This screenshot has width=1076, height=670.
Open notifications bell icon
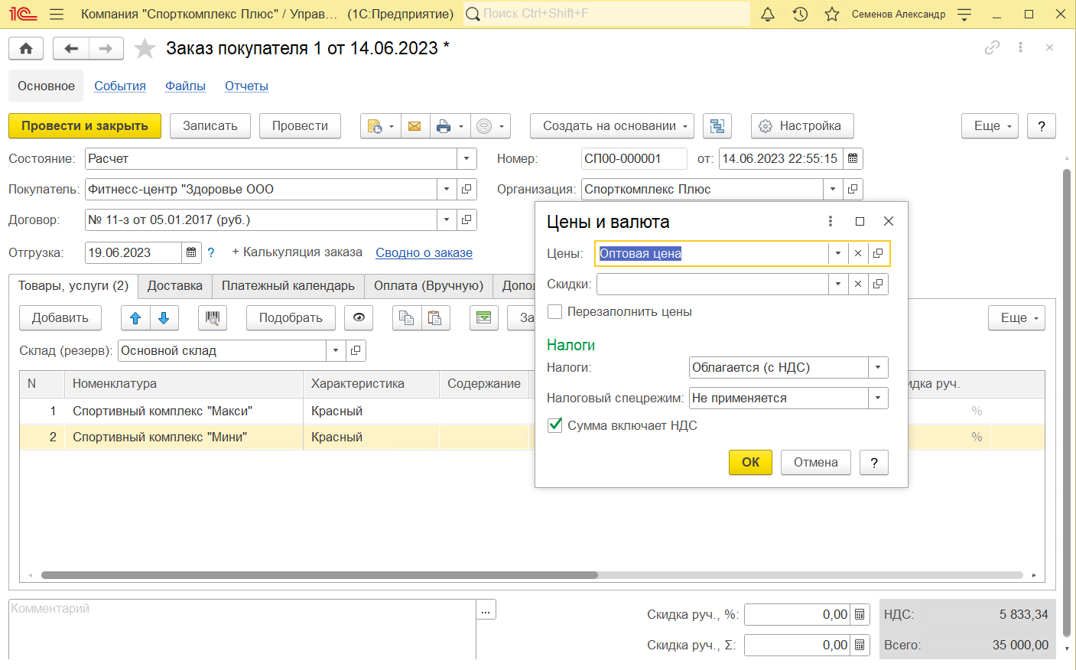[768, 14]
